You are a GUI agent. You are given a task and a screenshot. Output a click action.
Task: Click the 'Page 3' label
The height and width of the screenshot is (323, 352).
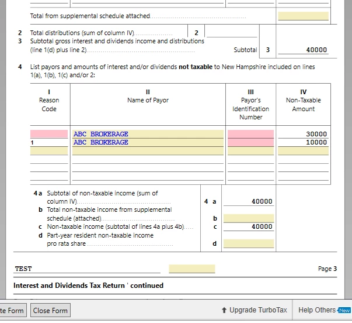coord(327,269)
